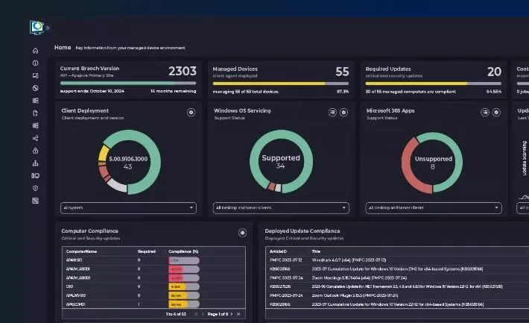Go to the first page of Computer Compliance

[196, 314]
